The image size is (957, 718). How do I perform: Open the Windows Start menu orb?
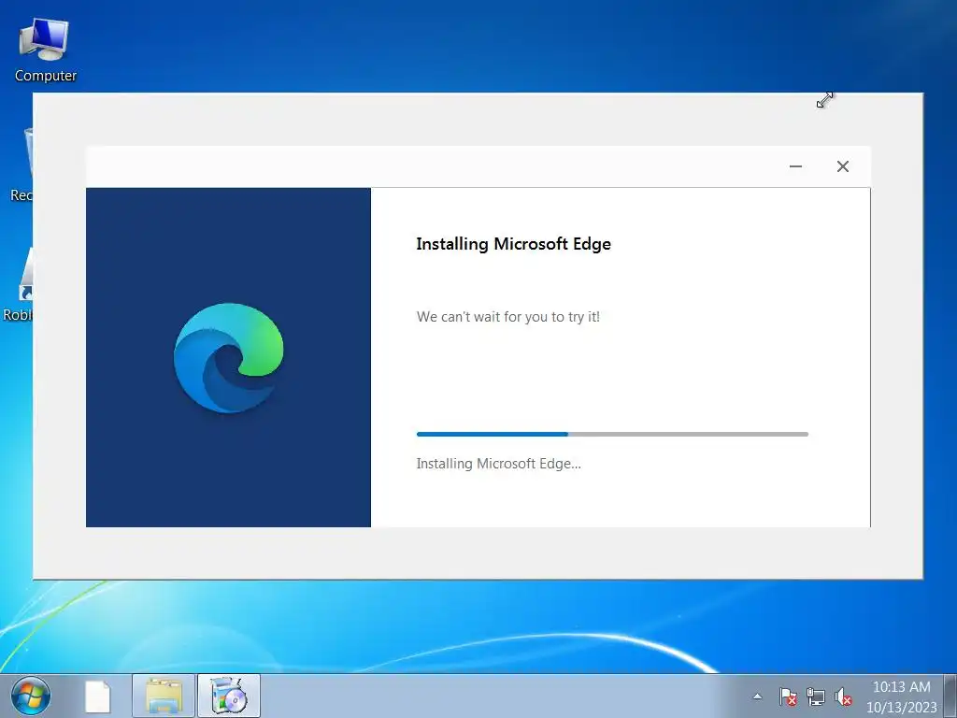click(x=31, y=696)
